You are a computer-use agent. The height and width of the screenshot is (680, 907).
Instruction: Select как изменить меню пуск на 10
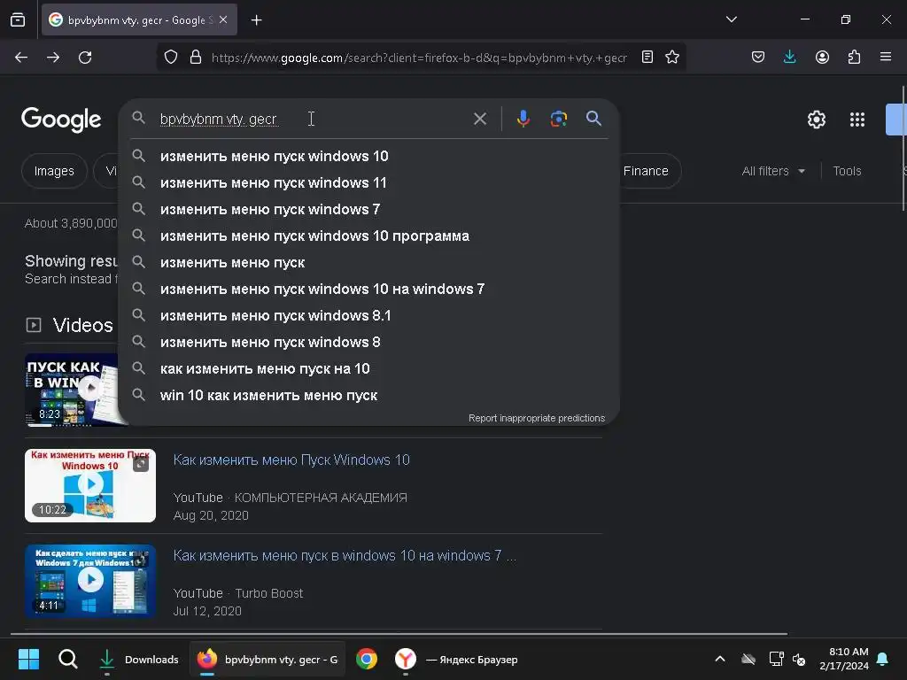368,369
